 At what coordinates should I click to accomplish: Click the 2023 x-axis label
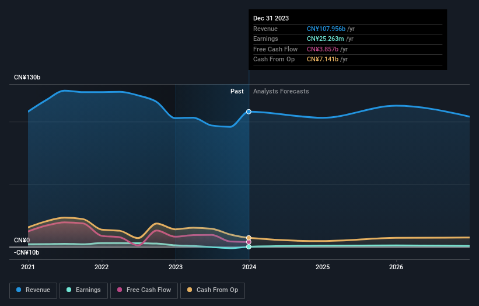pos(176,267)
